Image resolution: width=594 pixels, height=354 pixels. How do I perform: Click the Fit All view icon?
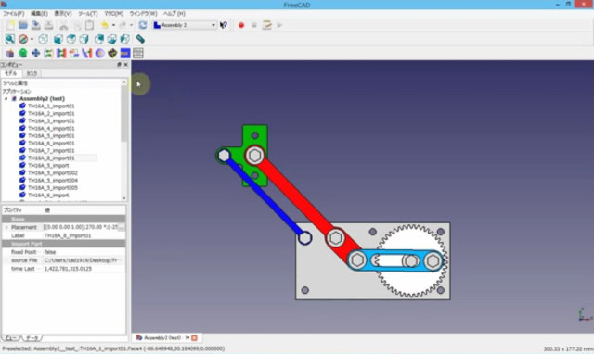click(10, 39)
